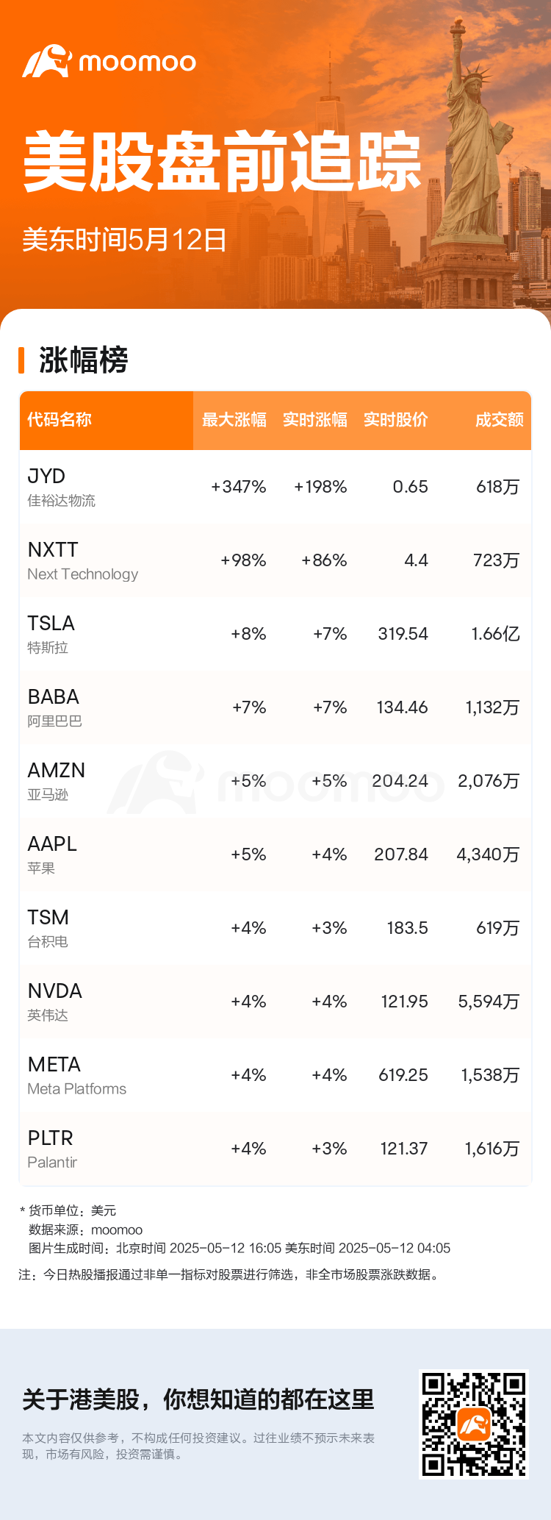Click the moomoo icon inside QR code

[x=474, y=1424]
